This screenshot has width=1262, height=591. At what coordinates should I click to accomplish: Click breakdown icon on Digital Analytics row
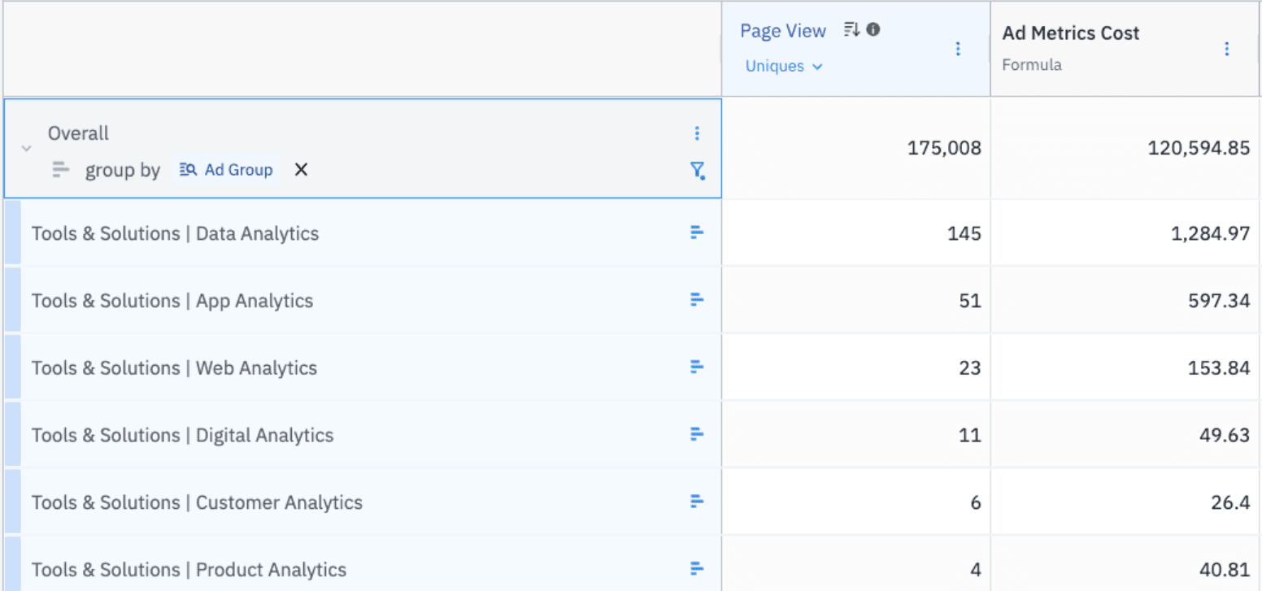click(x=698, y=435)
